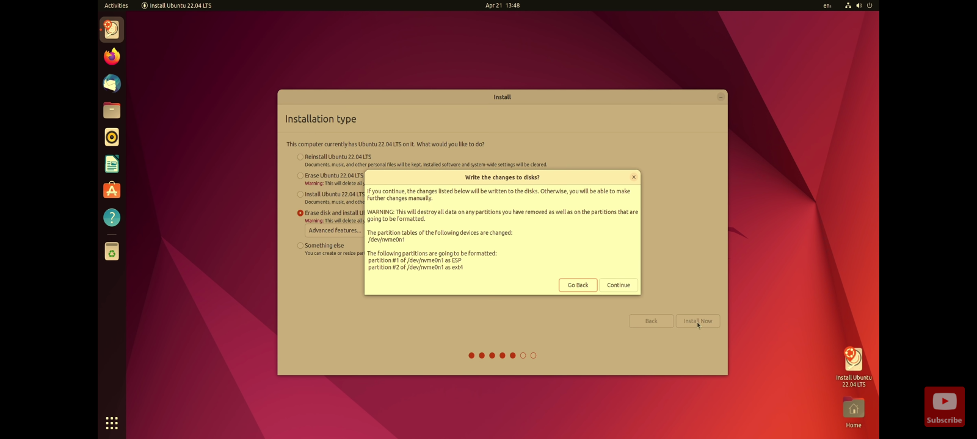Viewport: 977px width, 439px height.
Task: Open the clock showing Apr 21 13:48
Action: [x=503, y=5]
